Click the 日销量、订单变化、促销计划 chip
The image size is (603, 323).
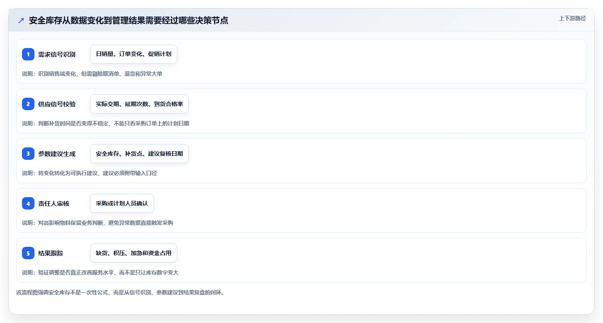[x=134, y=54]
